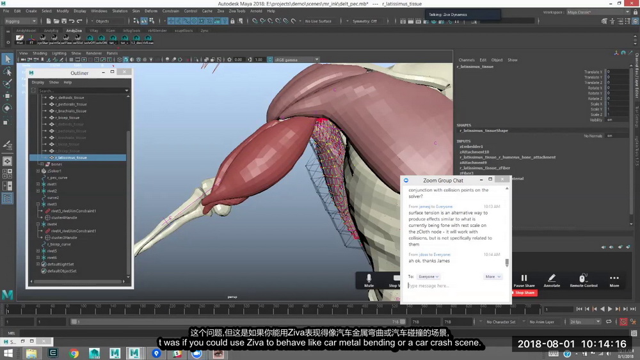
Task: Open the Everyone recipient dropdown in chat
Action: (x=428, y=277)
